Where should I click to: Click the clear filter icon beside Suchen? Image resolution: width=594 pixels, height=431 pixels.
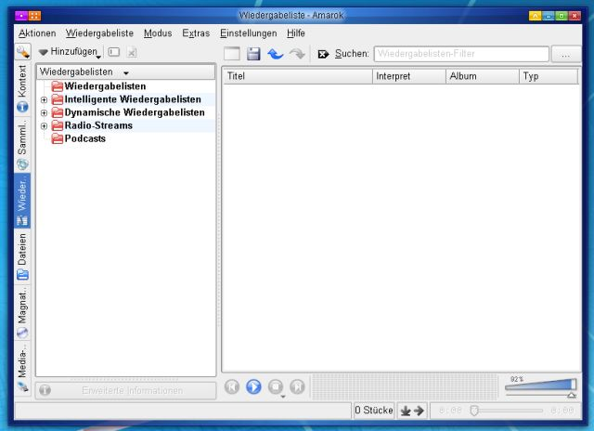tap(323, 54)
